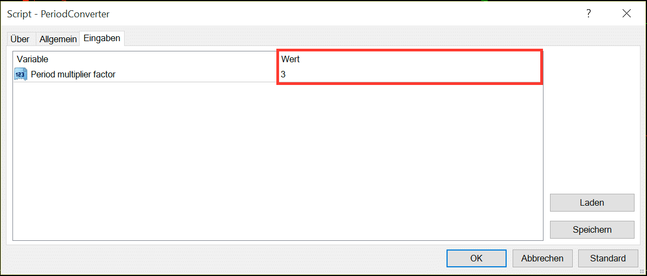Open the help question mark button
The height and width of the screenshot is (276, 647).
pyautogui.click(x=588, y=14)
